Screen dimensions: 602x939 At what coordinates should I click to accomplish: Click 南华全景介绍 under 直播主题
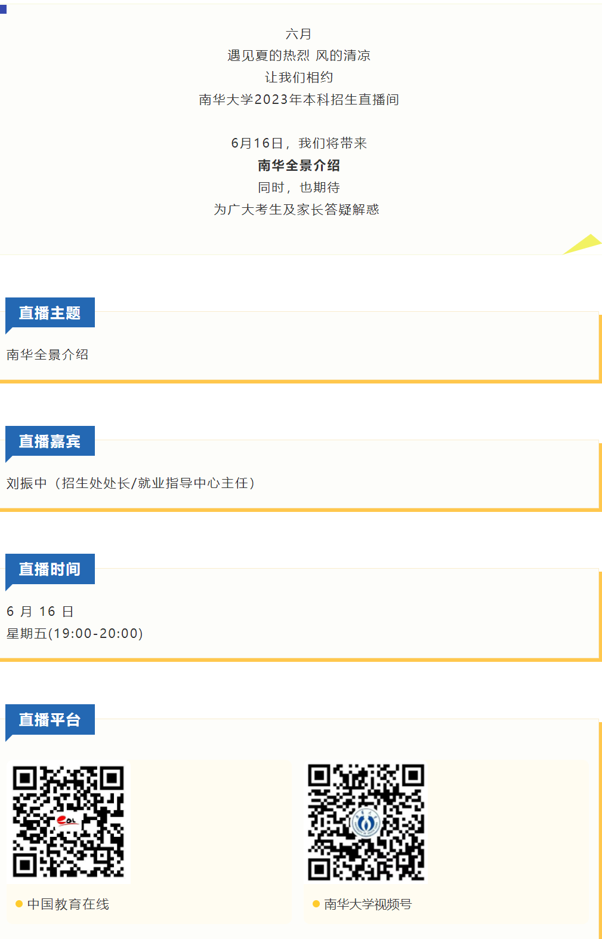point(48,355)
